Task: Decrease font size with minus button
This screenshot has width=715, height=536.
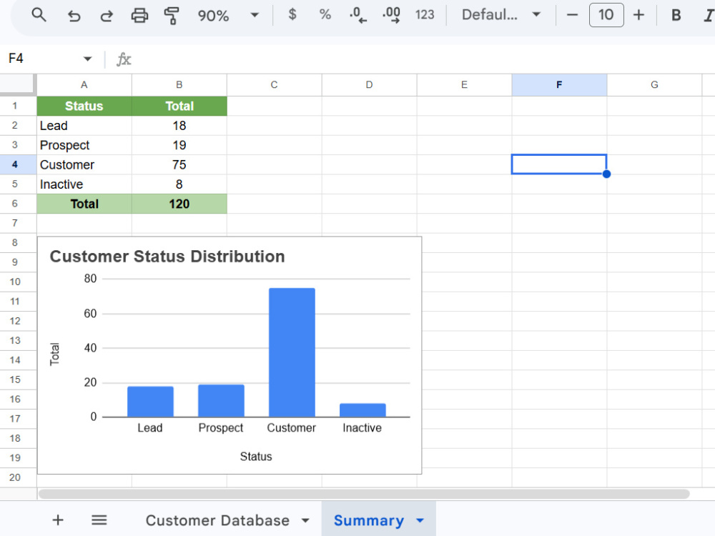Action: (572, 15)
